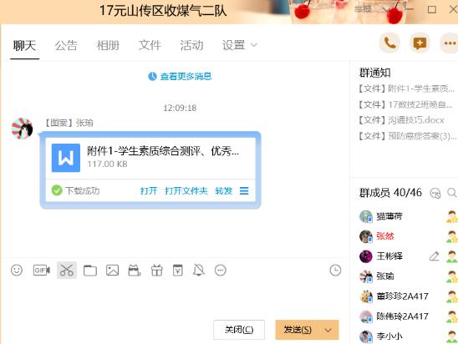458x344 pixels.
Task: Click the more options ellipsis in toolbar
Action: (221, 271)
